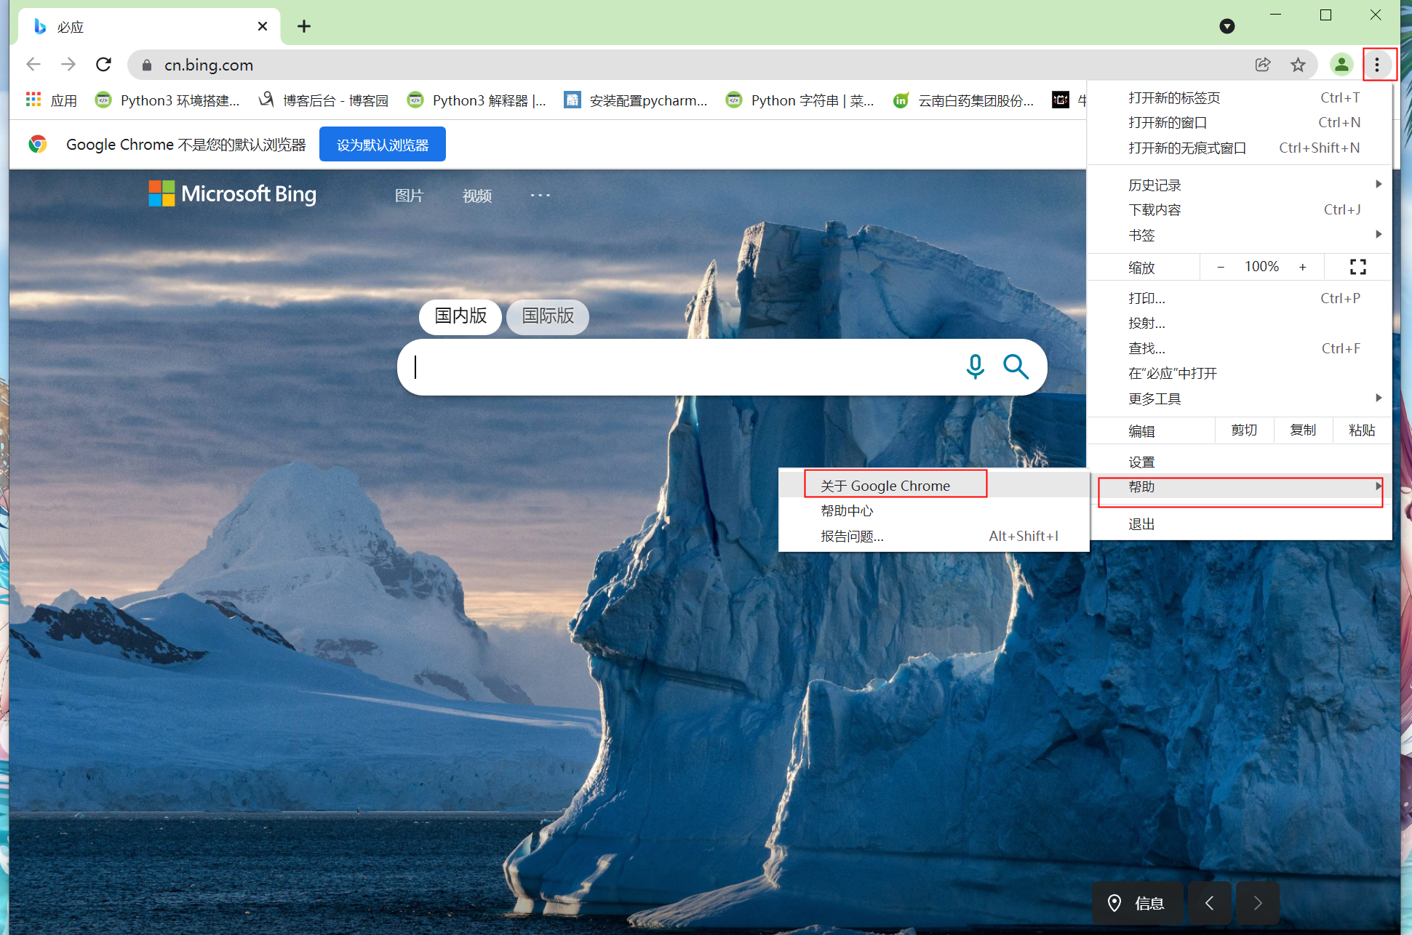Screen dimensions: 1412x935
Task: Open the 图片 link on Bing
Action: coord(409,196)
